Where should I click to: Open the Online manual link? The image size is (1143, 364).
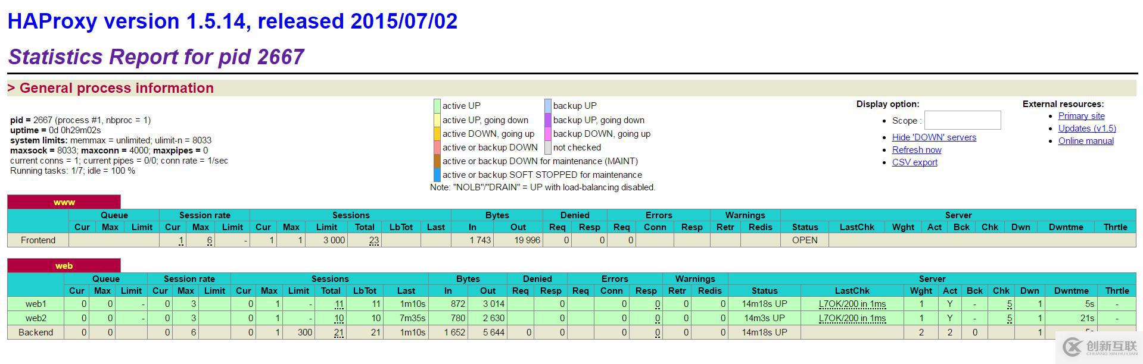(1085, 141)
